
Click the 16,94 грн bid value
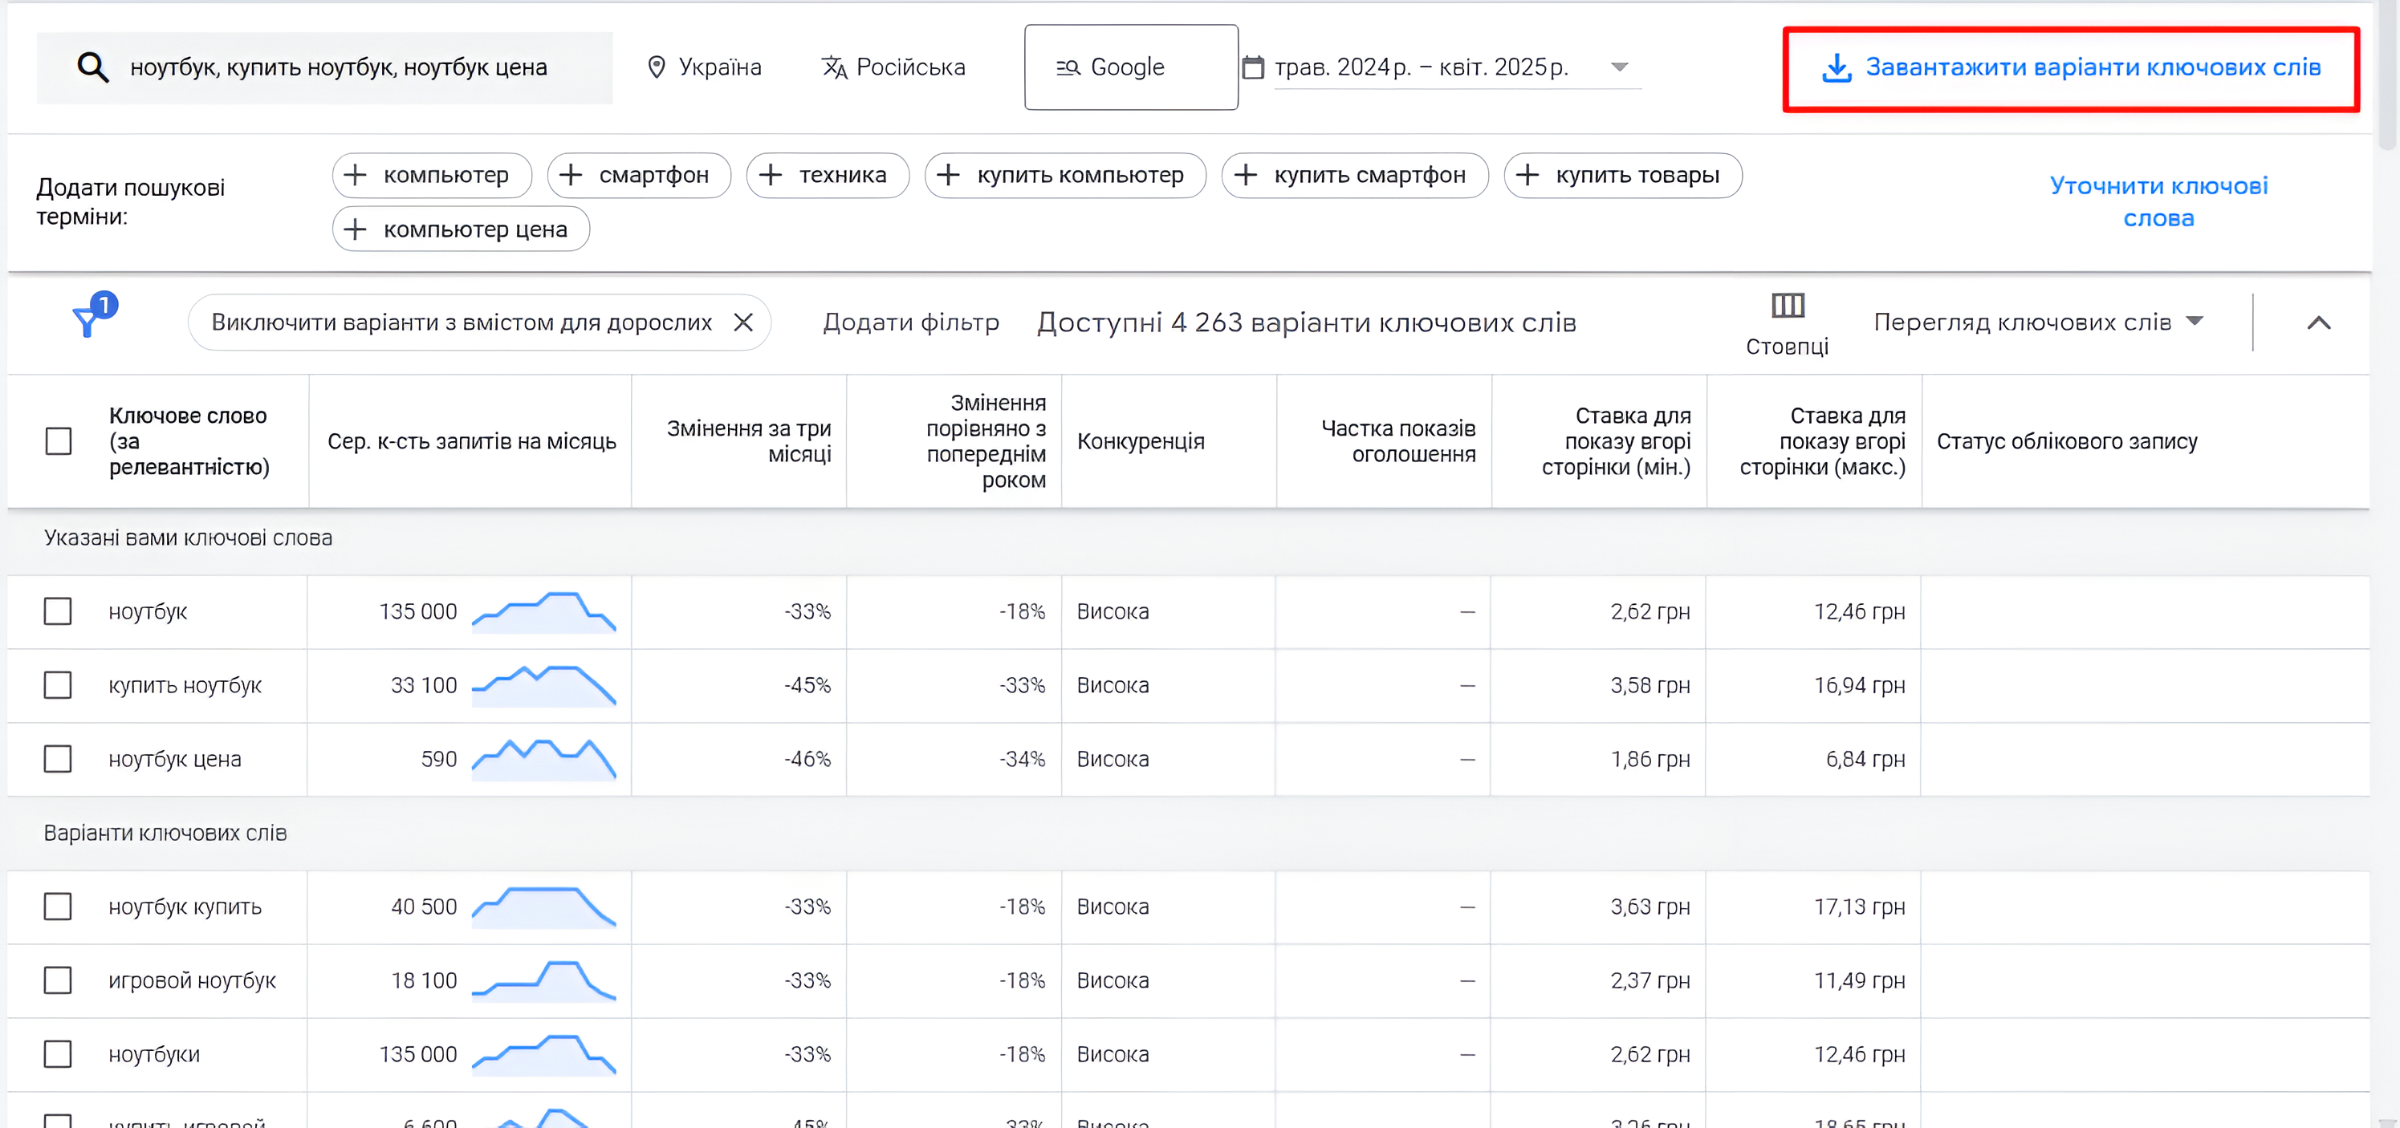click(1859, 686)
